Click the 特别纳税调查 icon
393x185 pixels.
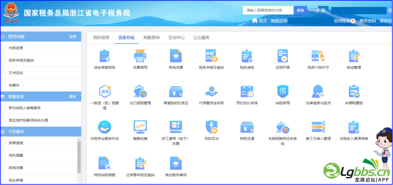pyautogui.click(x=104, y=163)
